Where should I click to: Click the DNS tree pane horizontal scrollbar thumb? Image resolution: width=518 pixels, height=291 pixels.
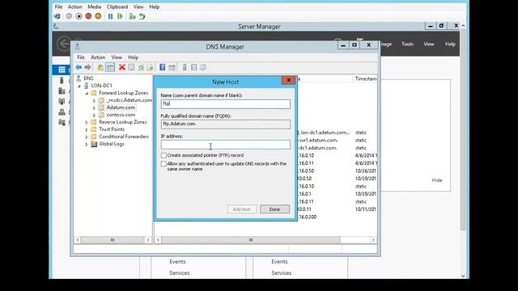click(113, 240)
